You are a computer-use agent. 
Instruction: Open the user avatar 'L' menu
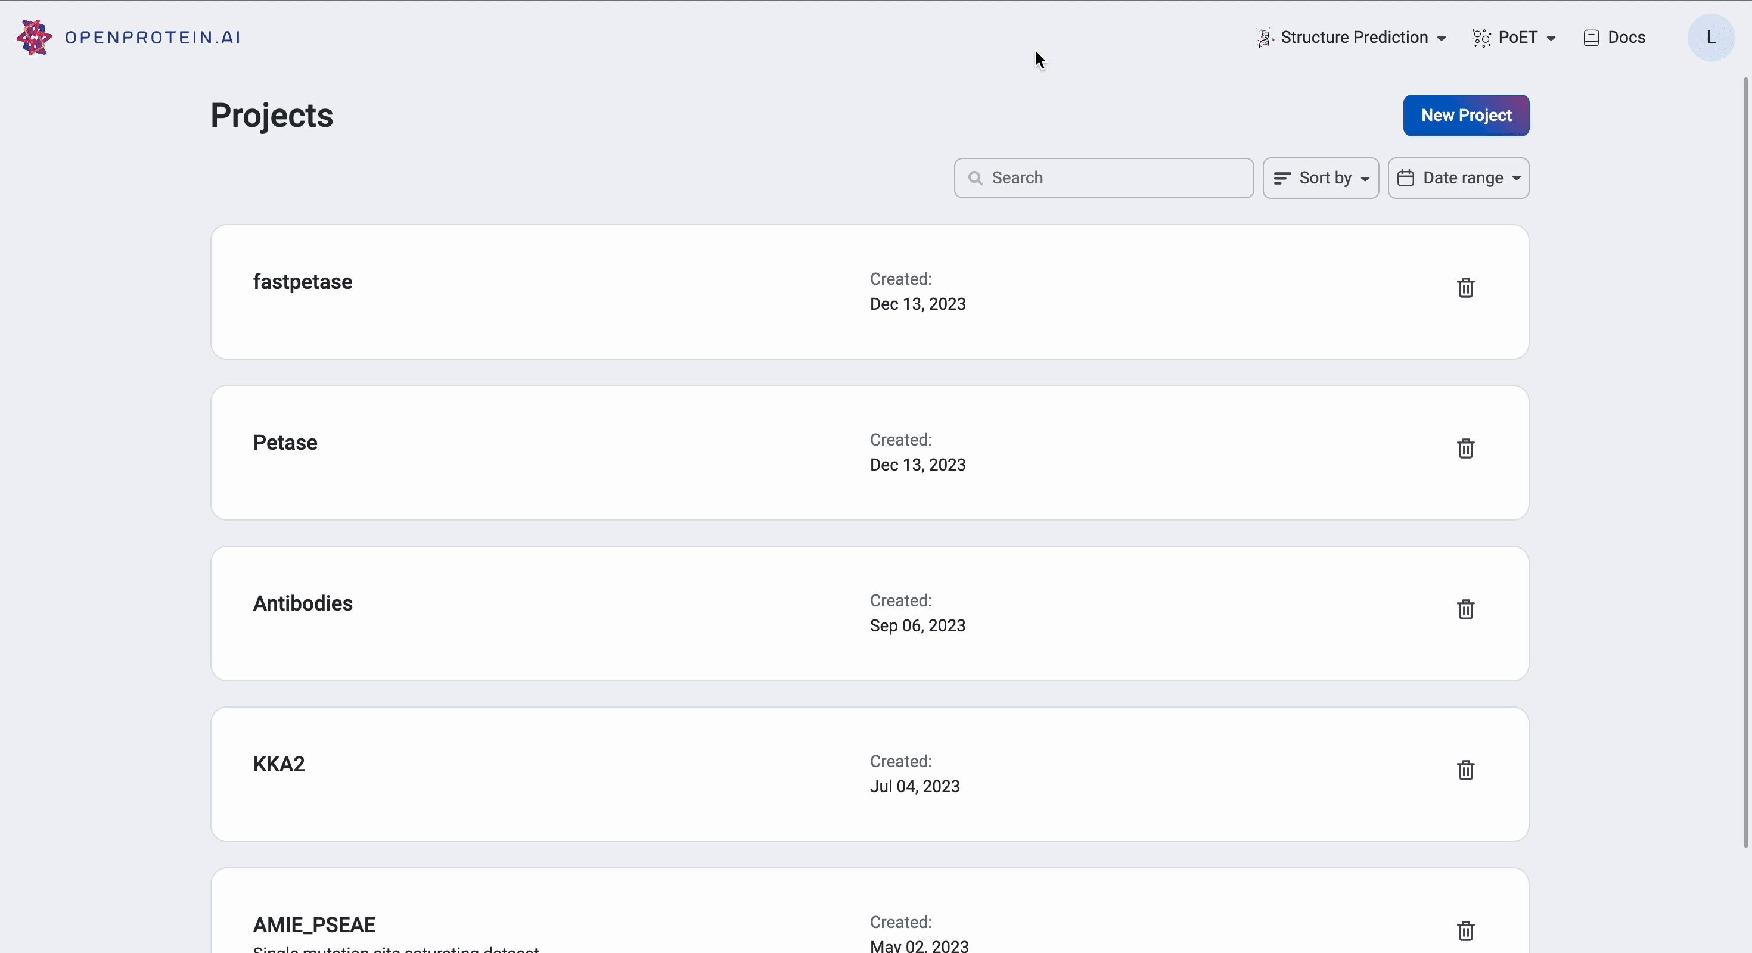point(1710,38)
